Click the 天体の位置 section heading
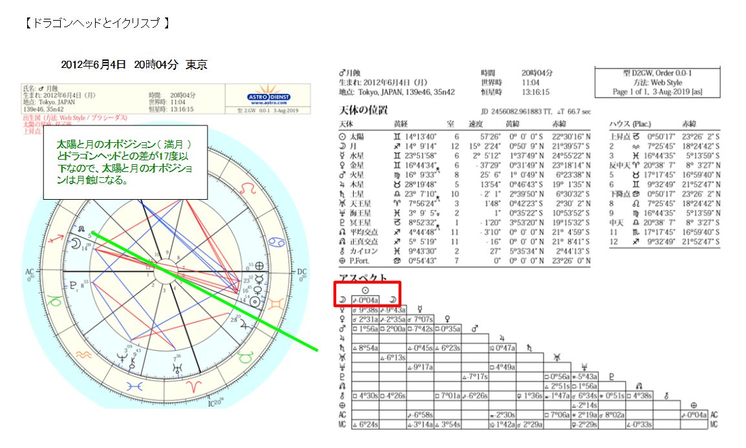This screenshot has height=448, width=746. tap(363, 111)
